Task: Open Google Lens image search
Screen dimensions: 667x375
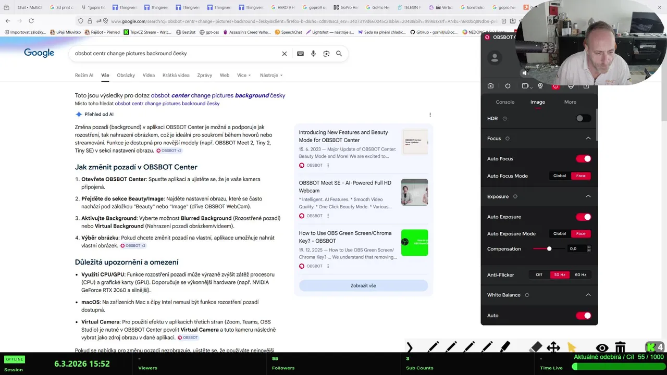Action: [x=326, y=54]
